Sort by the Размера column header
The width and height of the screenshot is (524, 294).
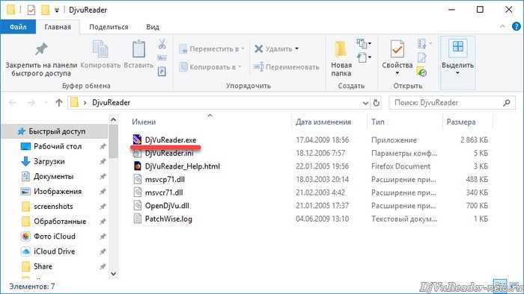pyautogui.click(x=461, y=122)
